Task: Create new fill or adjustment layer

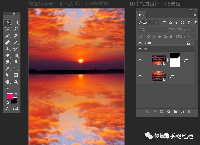Action: (x=169, y=112)
